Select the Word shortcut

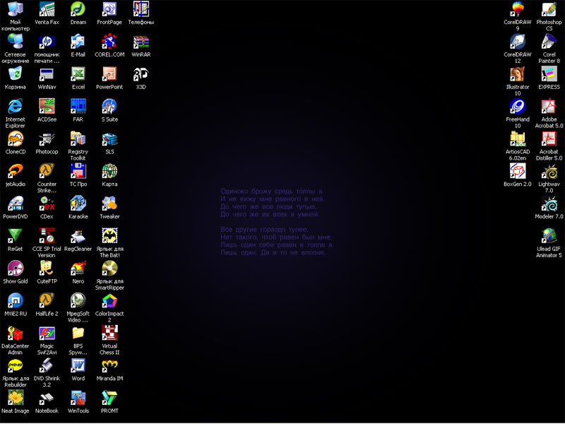(x=78, y=366)
